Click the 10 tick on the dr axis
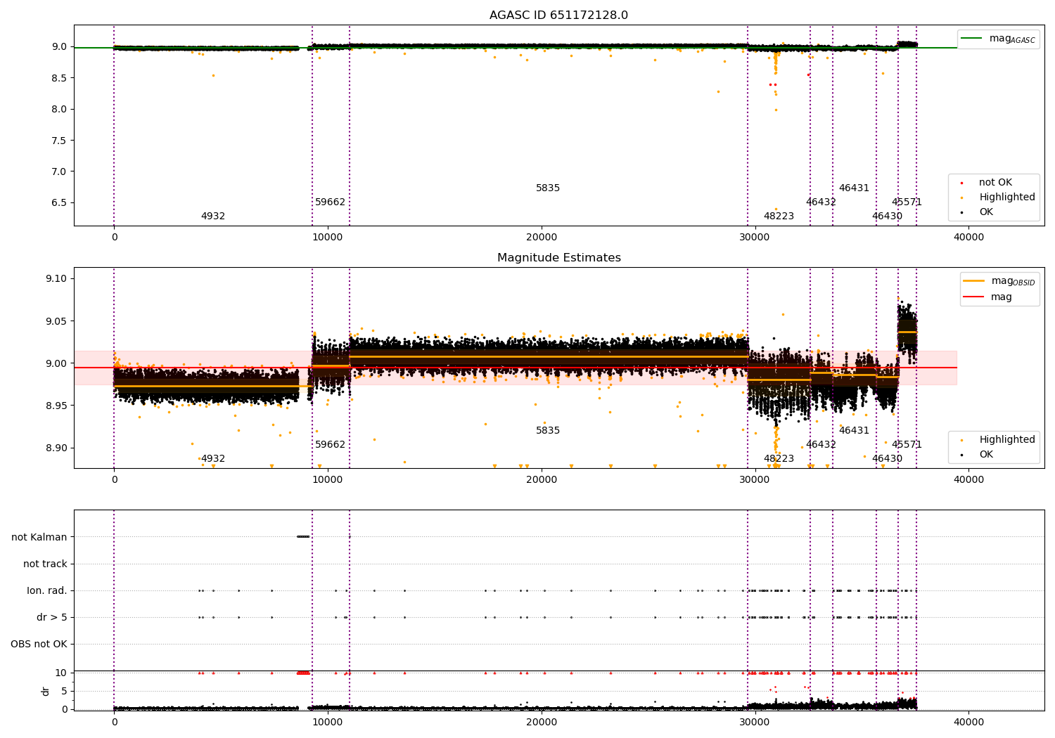Image resolution: width=1055 pixels, height=738 pixels. [x=61, y=673]
